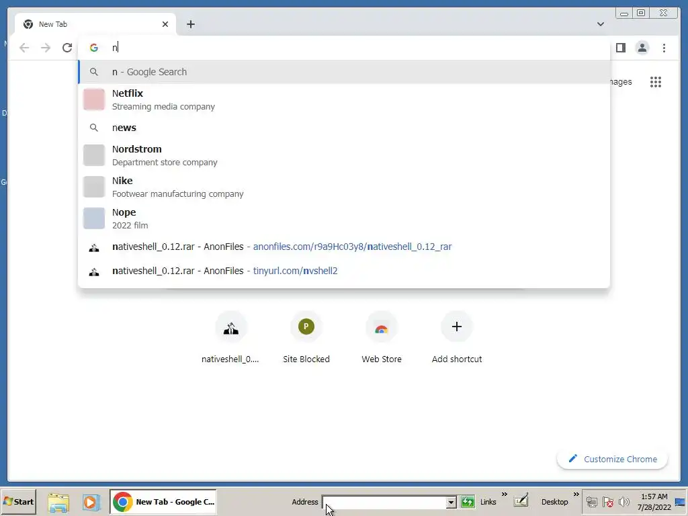Click the Google G icon in omnibox

pyautogui.click(x=94, y=48)
